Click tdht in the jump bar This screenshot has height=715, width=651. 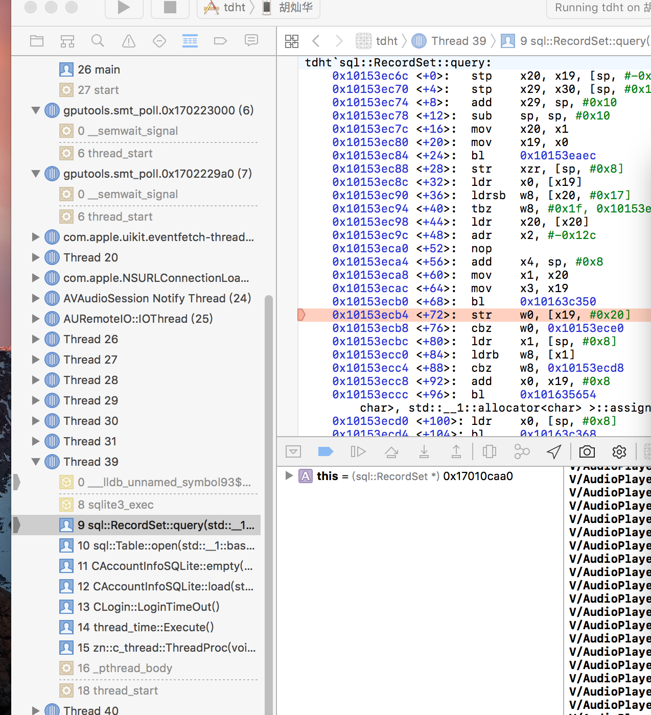pyautogui.click(x=377, y=41)
